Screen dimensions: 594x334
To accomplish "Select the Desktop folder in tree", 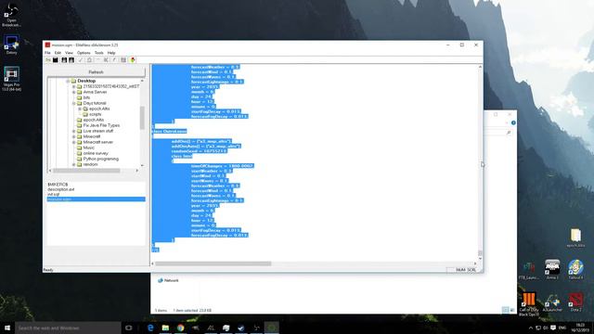I will [x=86, y=81].
